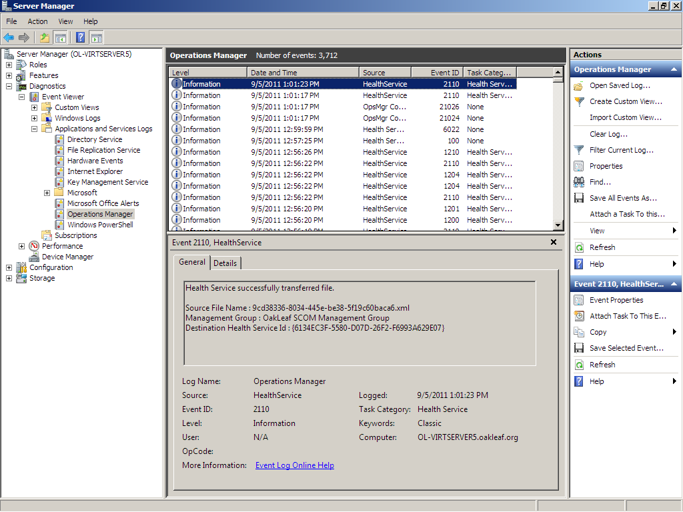
Task: Select Directory Service log in tree
Action: (x=95, y=139)
